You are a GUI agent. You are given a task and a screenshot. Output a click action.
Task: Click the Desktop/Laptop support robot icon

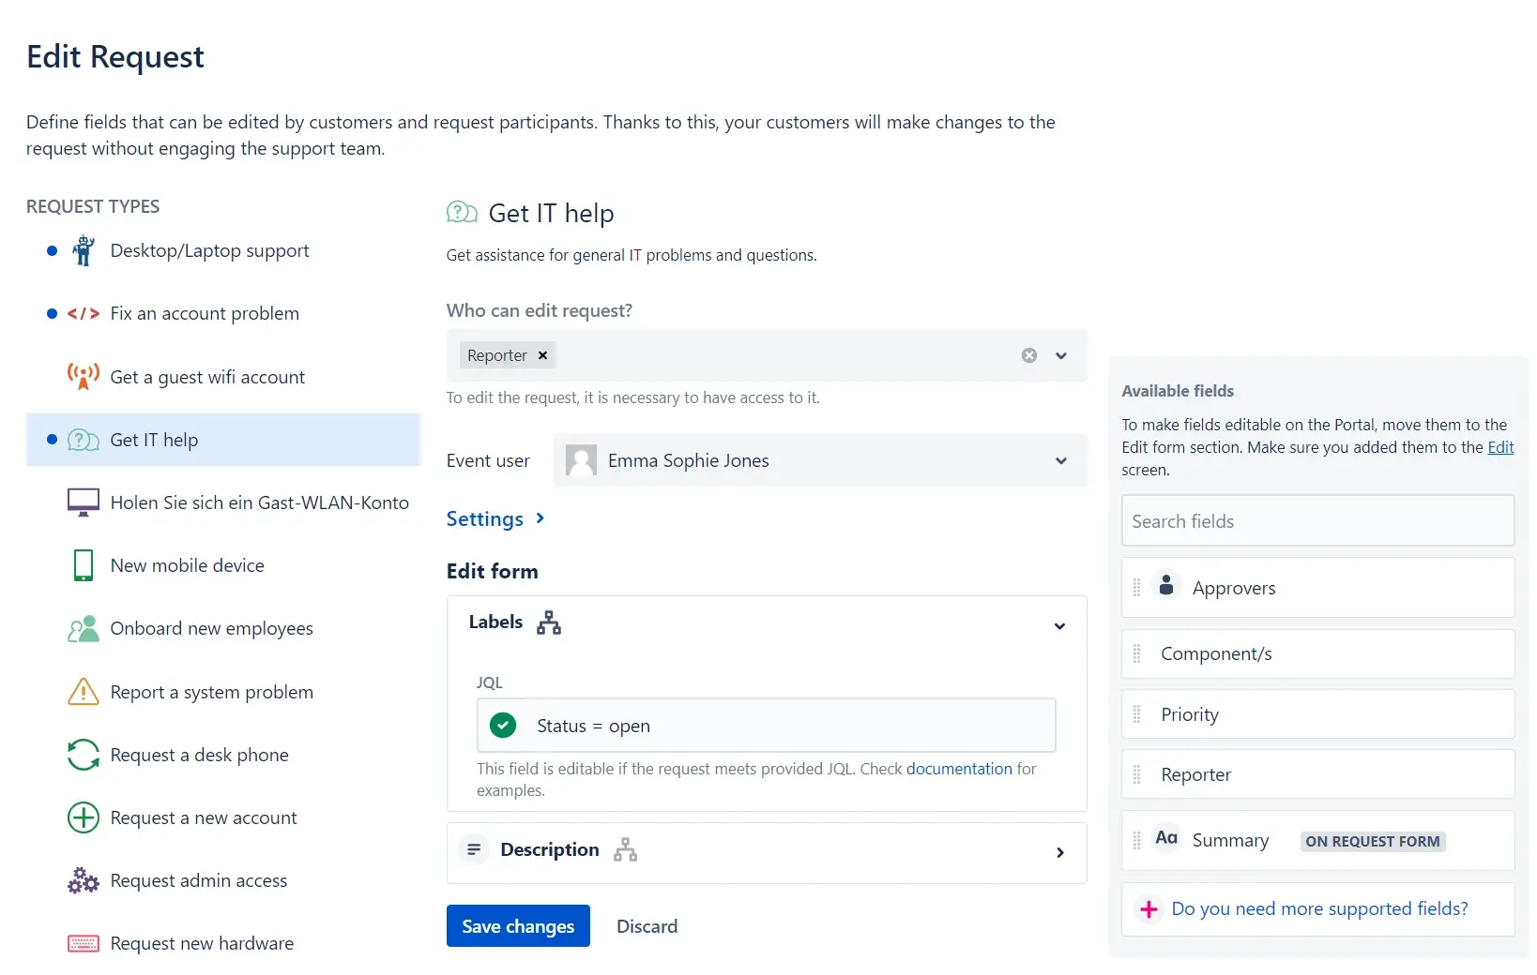[x=83, y=250]
